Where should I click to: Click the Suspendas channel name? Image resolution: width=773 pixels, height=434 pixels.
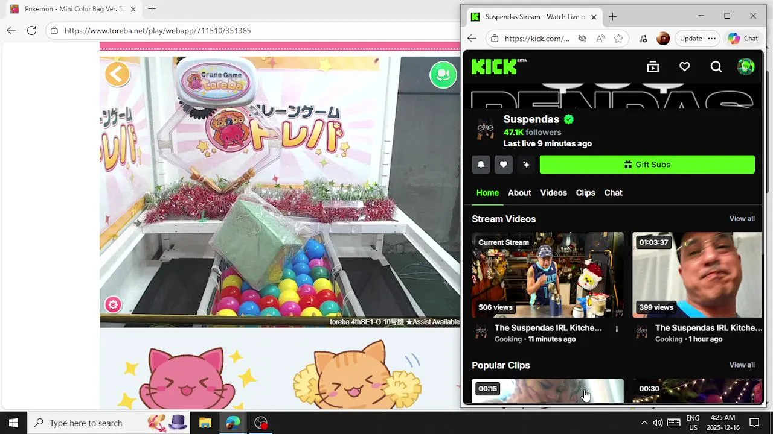pos(531,119)
